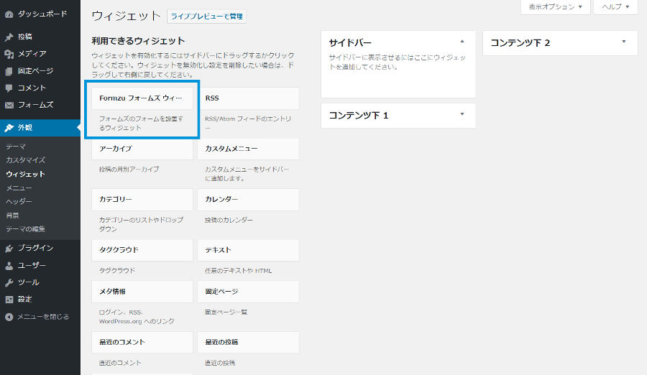Expand the コンテンツ下 2 area arrow
This screenshot has width=647, height=375.
pos(624,42)
